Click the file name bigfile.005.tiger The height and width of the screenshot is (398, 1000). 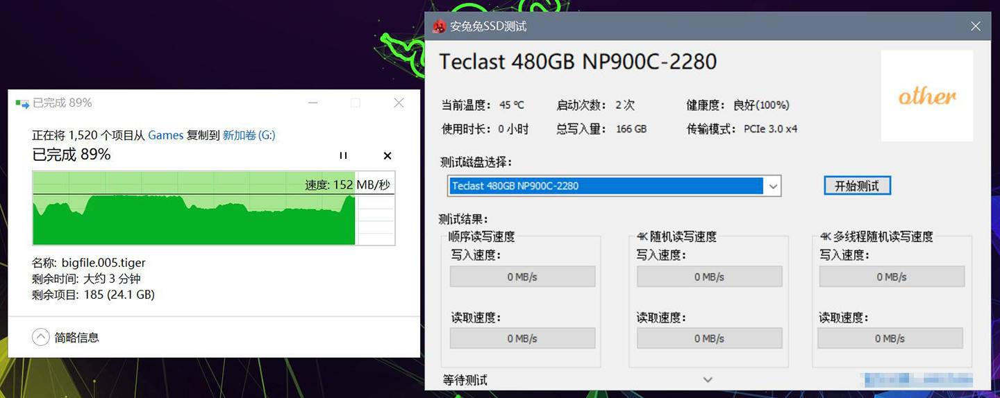(103, 263)
